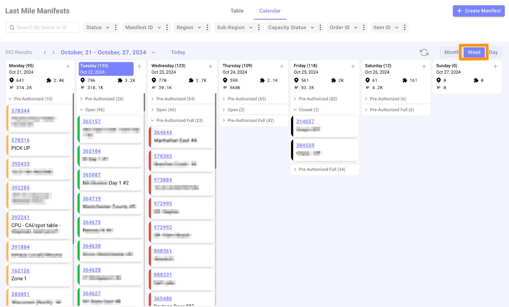The width and height of the screenshot is (509, 307).
Task: Focus the Search By Name or ID field
Action: tap(42, 27)
